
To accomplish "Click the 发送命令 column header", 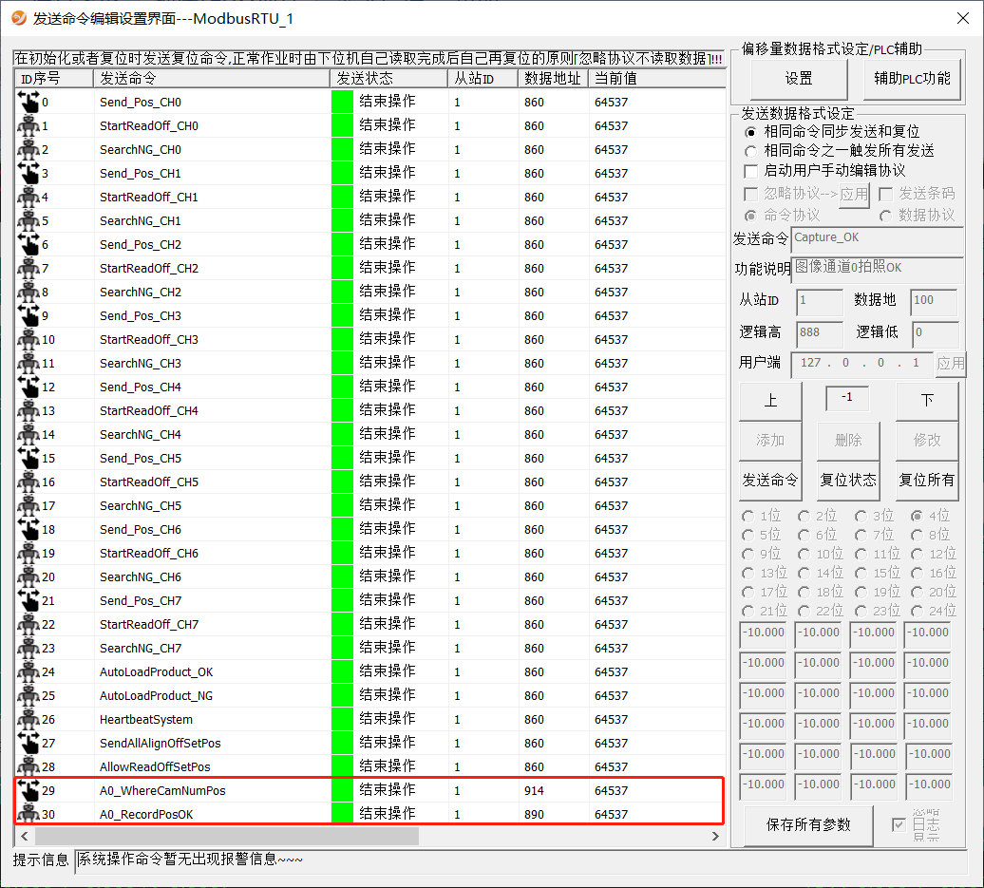I will 211,78.
